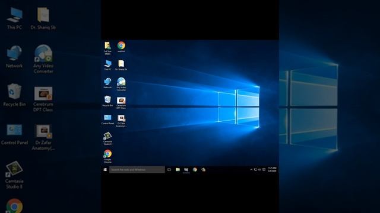Open Task View from the taskbar

tap(169, 170)
